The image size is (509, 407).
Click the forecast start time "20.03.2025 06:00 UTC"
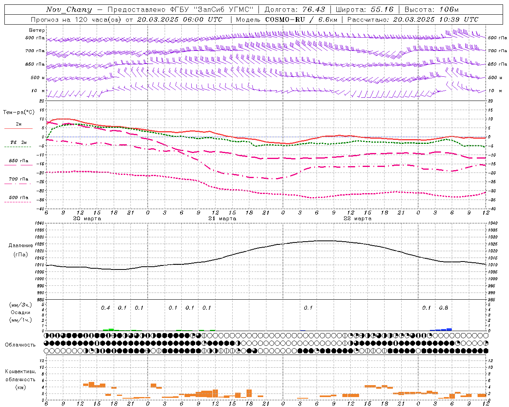pyautogui.click(x=179, y=19)
